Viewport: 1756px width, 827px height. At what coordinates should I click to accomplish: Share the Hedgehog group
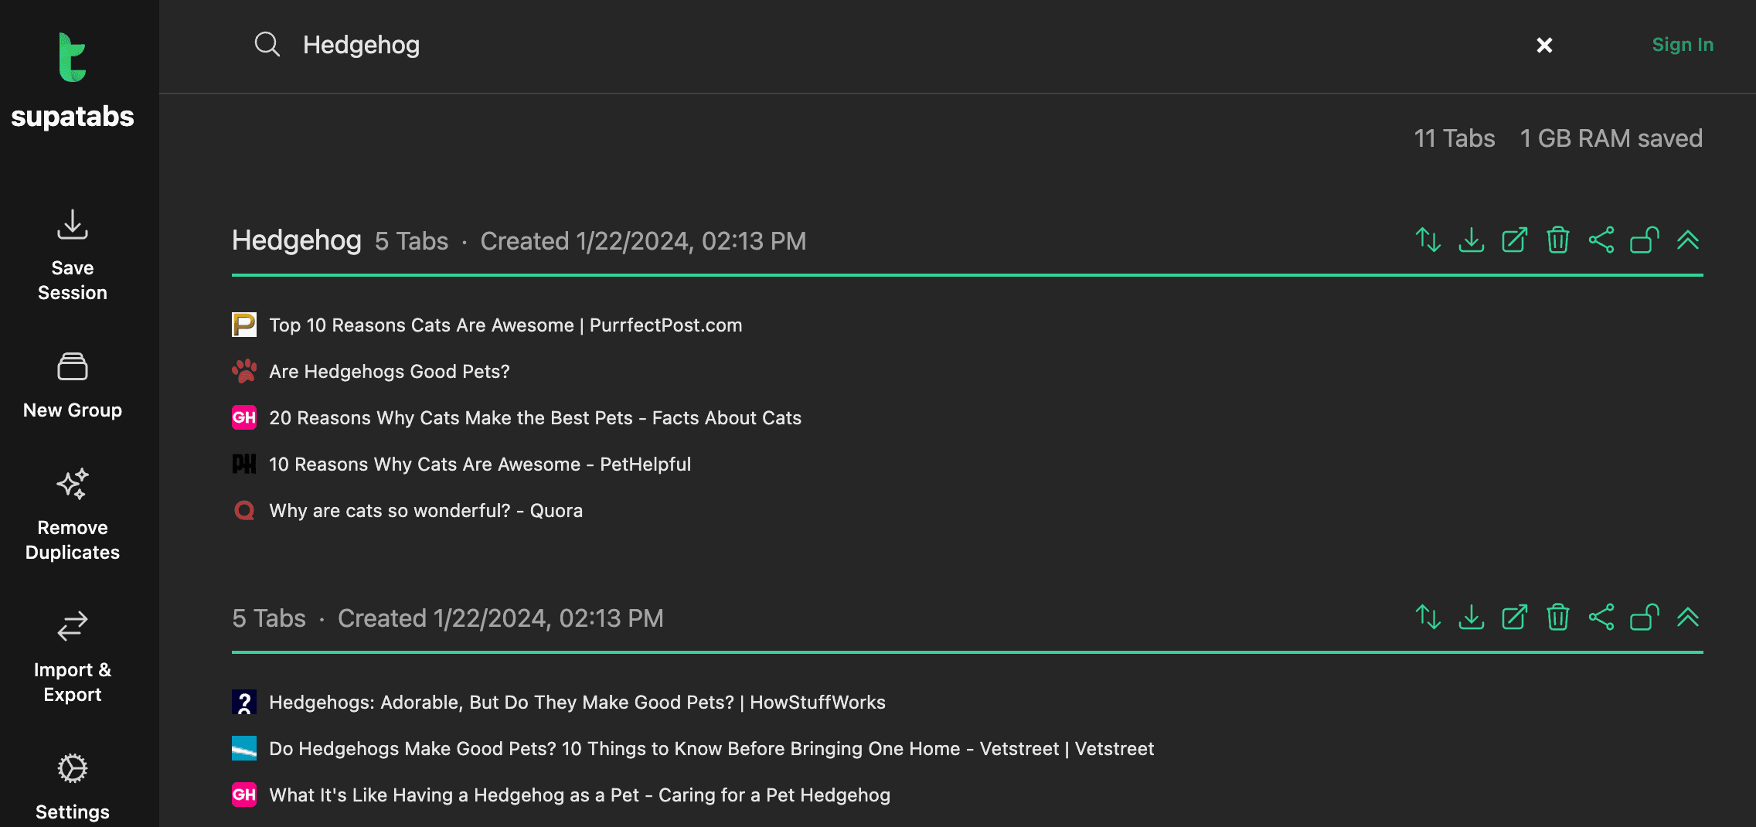click(x=1601, y=240)
